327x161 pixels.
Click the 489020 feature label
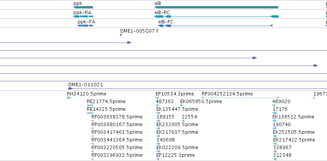click(281, 102)
